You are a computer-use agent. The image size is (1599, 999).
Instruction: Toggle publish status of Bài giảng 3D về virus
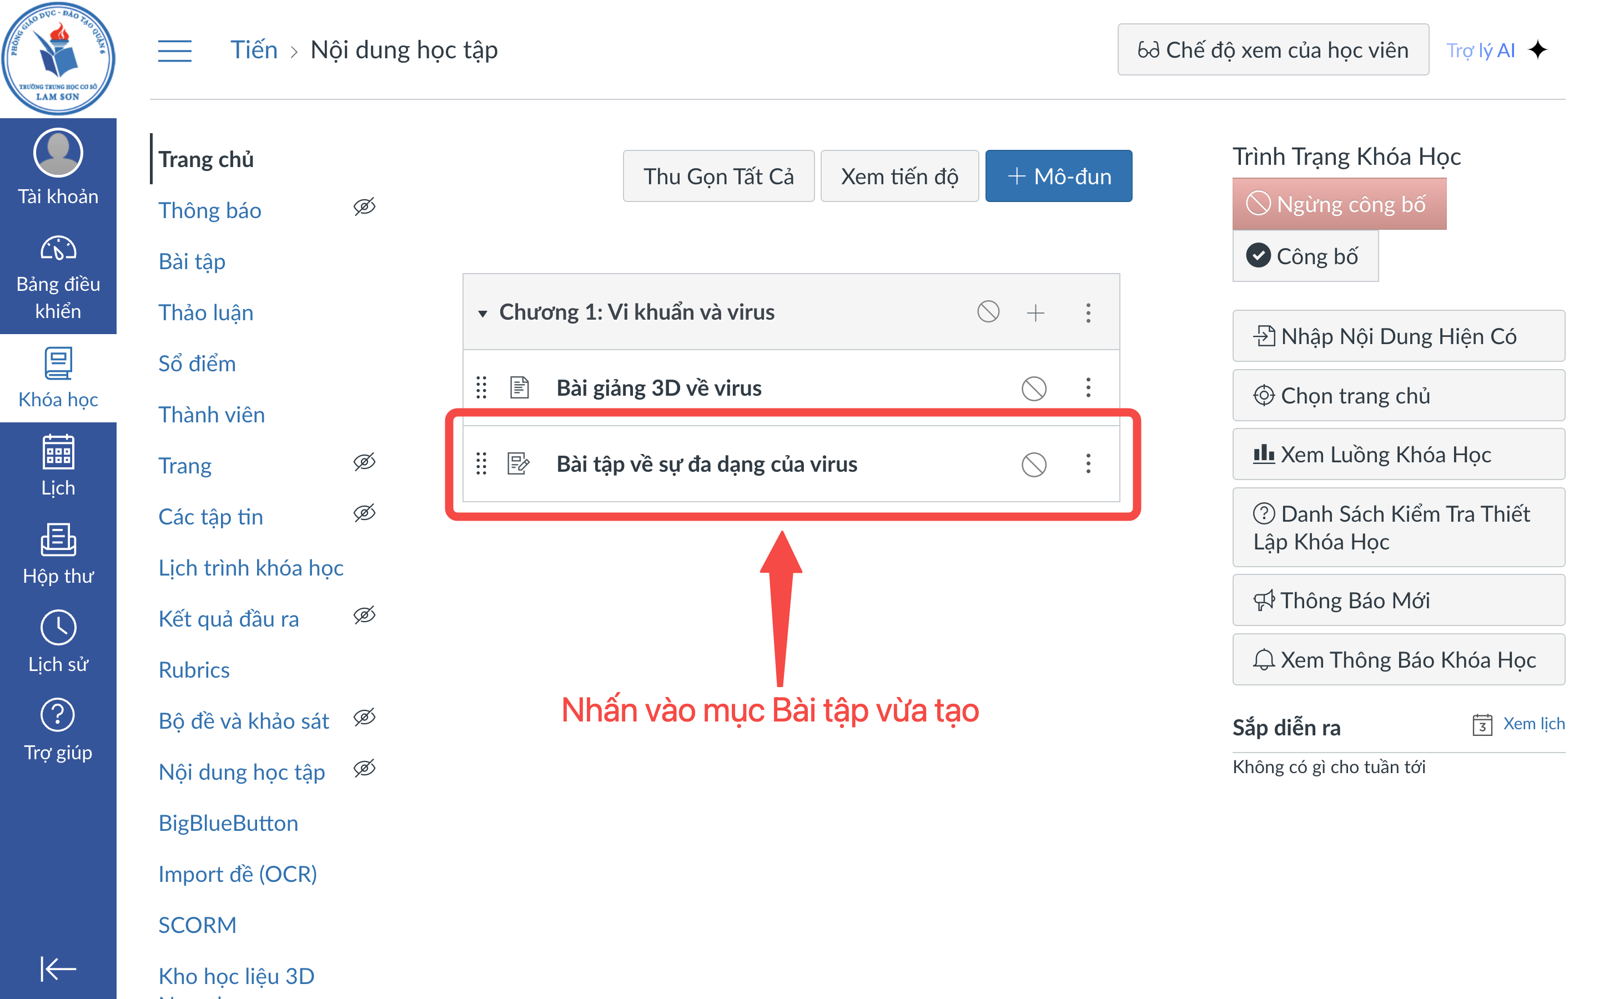click(1034, 389)
